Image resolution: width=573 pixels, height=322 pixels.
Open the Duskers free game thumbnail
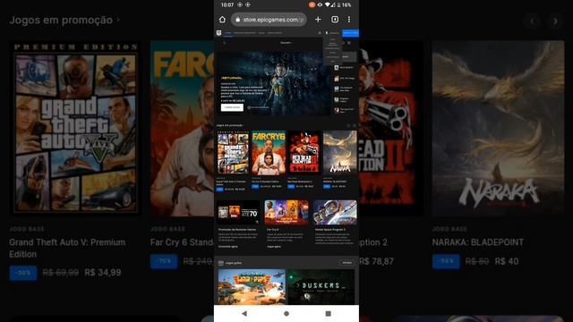pos(321,287)
